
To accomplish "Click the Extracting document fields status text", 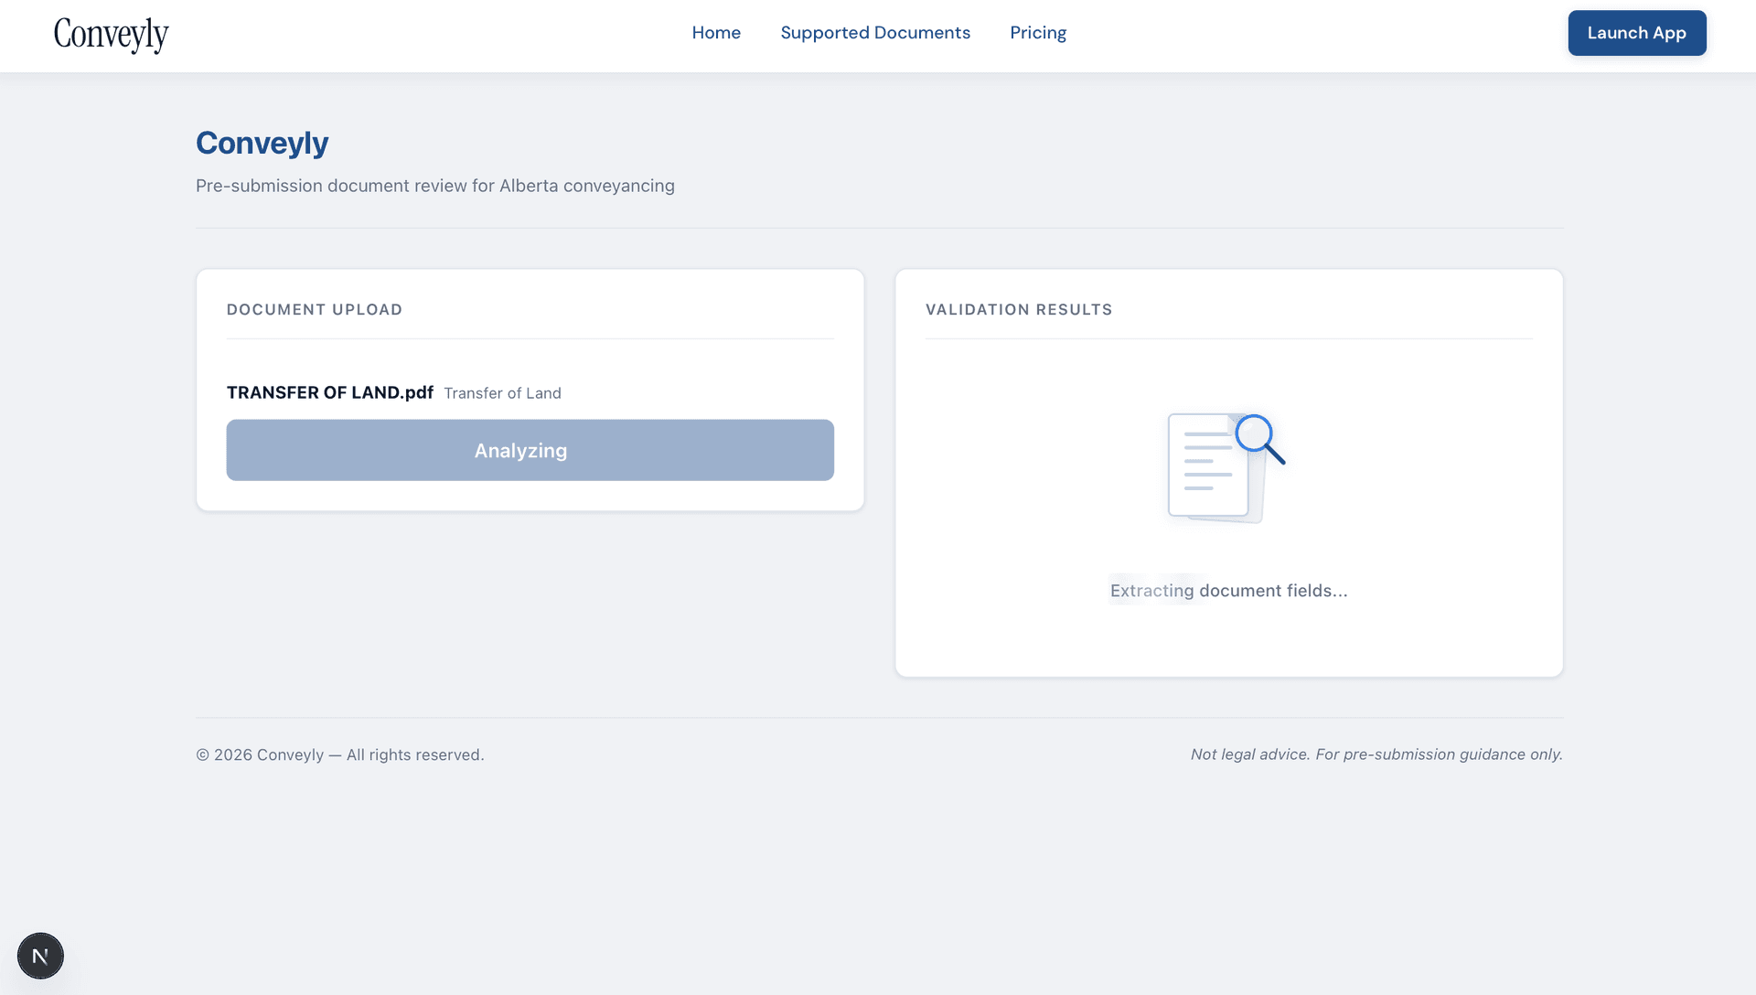I will [1228, 590].
